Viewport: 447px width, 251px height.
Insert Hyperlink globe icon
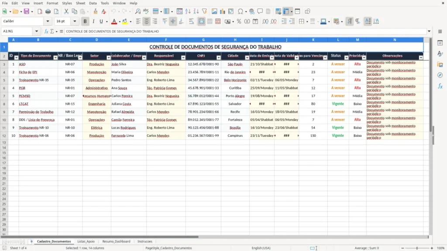point(252,11)
